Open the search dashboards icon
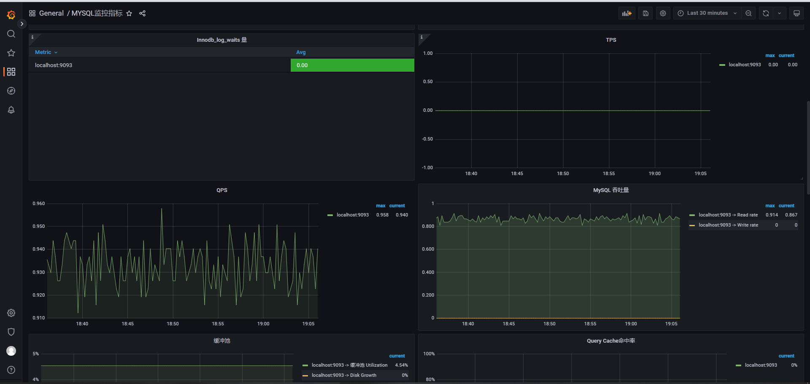This screenshot has width=810, height=384. pyautogui.click(x=11, y=34)
